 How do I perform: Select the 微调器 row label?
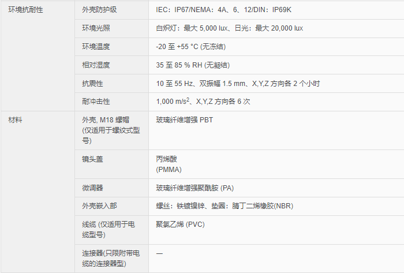pos(92,188)
